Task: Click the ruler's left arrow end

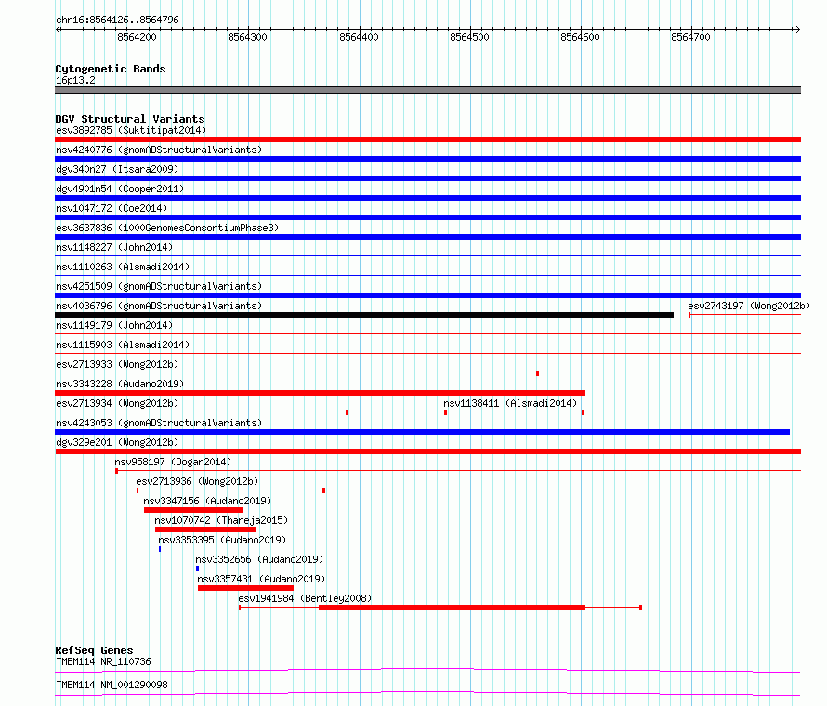Action: [58, 29]
